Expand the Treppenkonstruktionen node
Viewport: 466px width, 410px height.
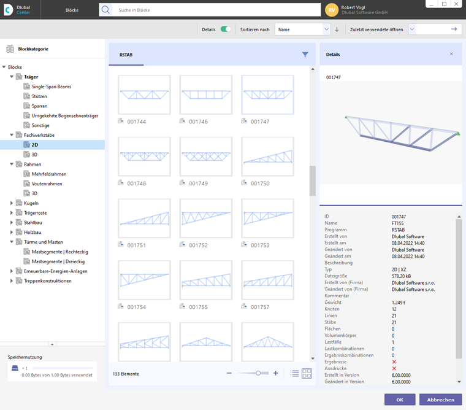[x=12, y=281]
